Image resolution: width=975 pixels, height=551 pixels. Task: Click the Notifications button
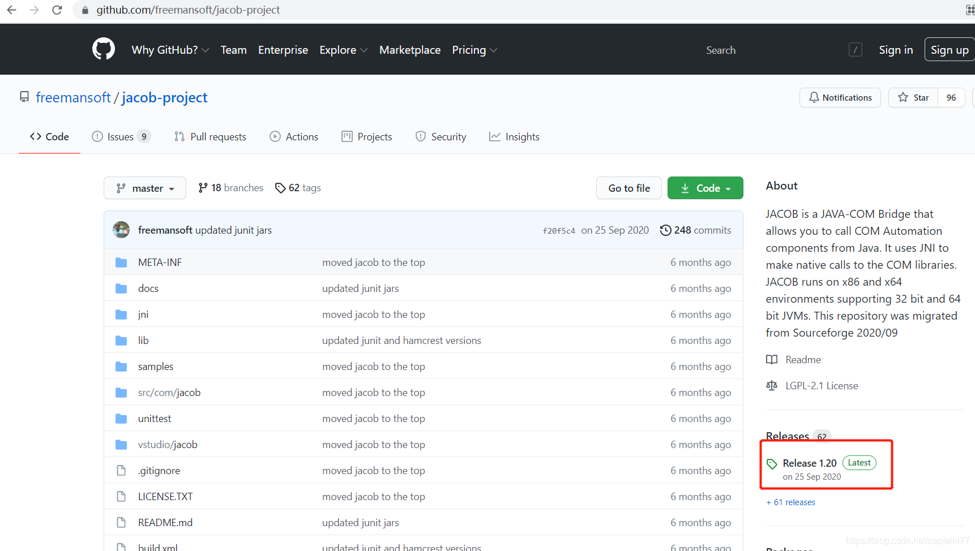pos(840,97)
